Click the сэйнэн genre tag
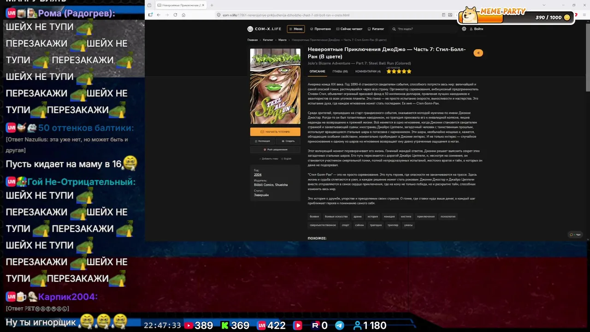 tap(360, 225)
